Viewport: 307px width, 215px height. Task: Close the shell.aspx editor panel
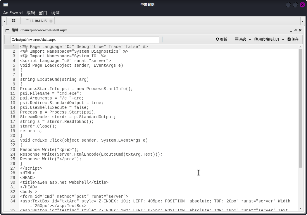pos(300,30)
